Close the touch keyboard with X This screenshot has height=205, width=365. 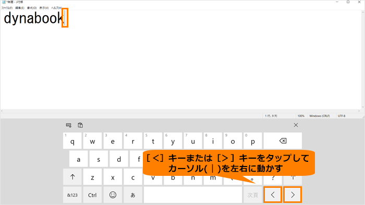click(x=296, y=125)
